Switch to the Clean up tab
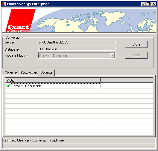 pos(11,73)
